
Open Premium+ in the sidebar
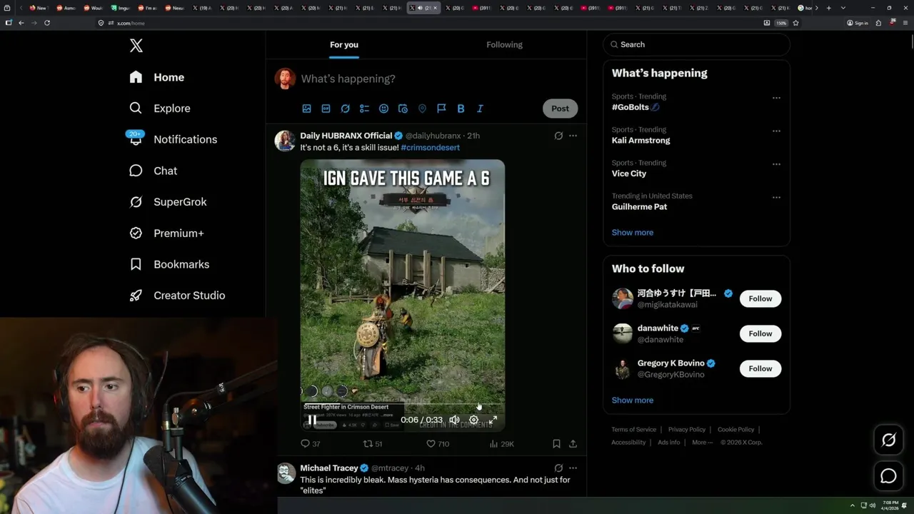tap(166, 233)
